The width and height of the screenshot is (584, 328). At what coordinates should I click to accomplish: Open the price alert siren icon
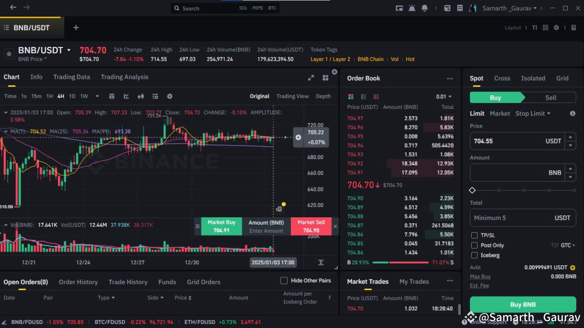click(x=412, y=8)
